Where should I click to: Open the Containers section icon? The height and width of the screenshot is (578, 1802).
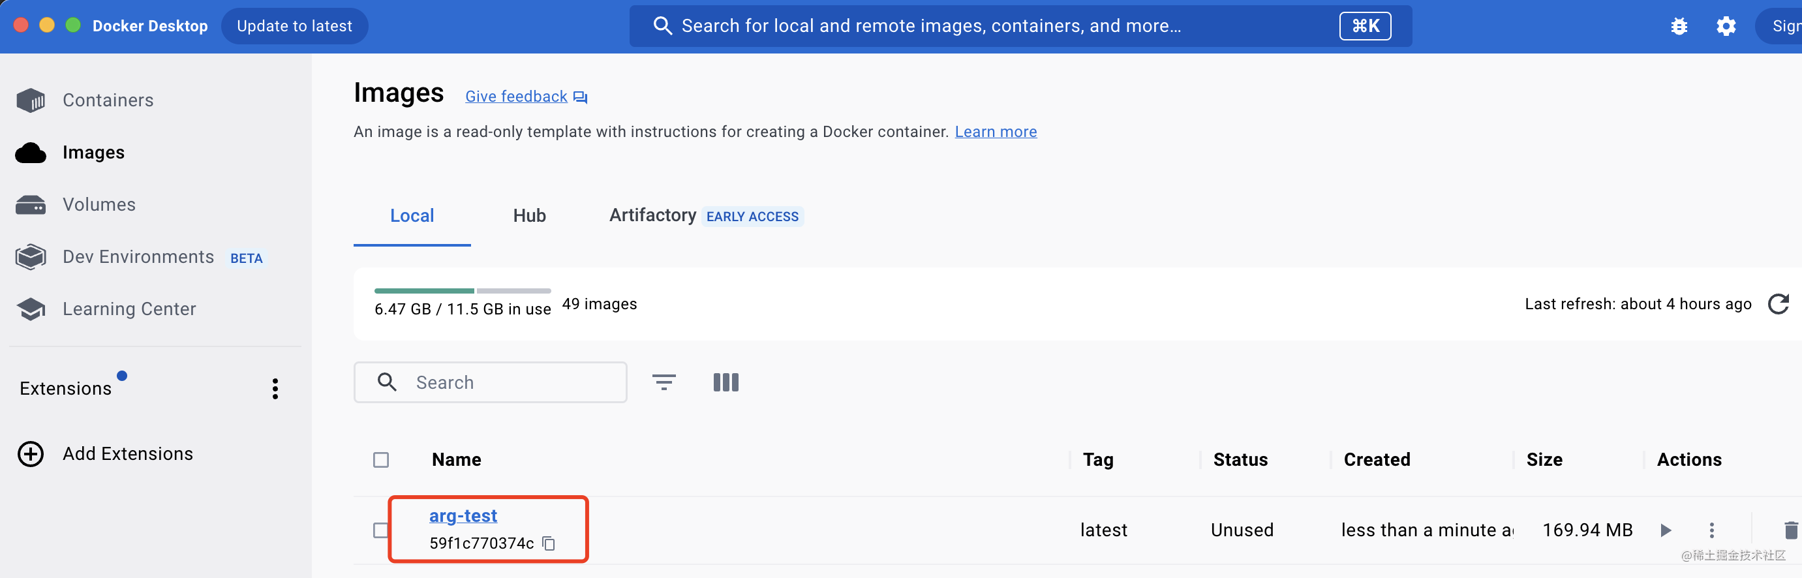click(31, 100)
